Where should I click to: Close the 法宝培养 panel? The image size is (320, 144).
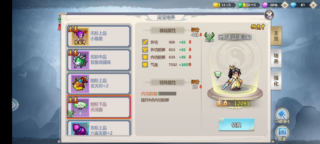[269, 15]
